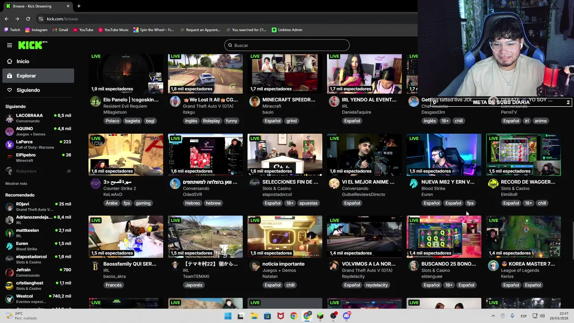This screenshot has width=574, height=323.
Task: Open LaParce channel in the sidebar
Action: coord(38,144)
